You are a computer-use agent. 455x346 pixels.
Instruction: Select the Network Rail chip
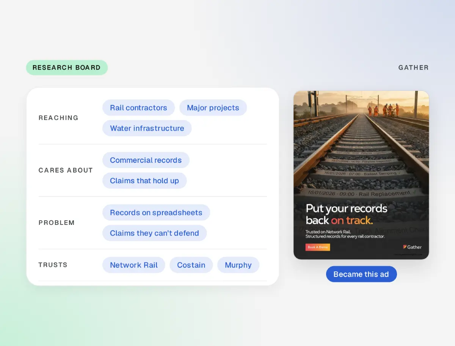134,265
